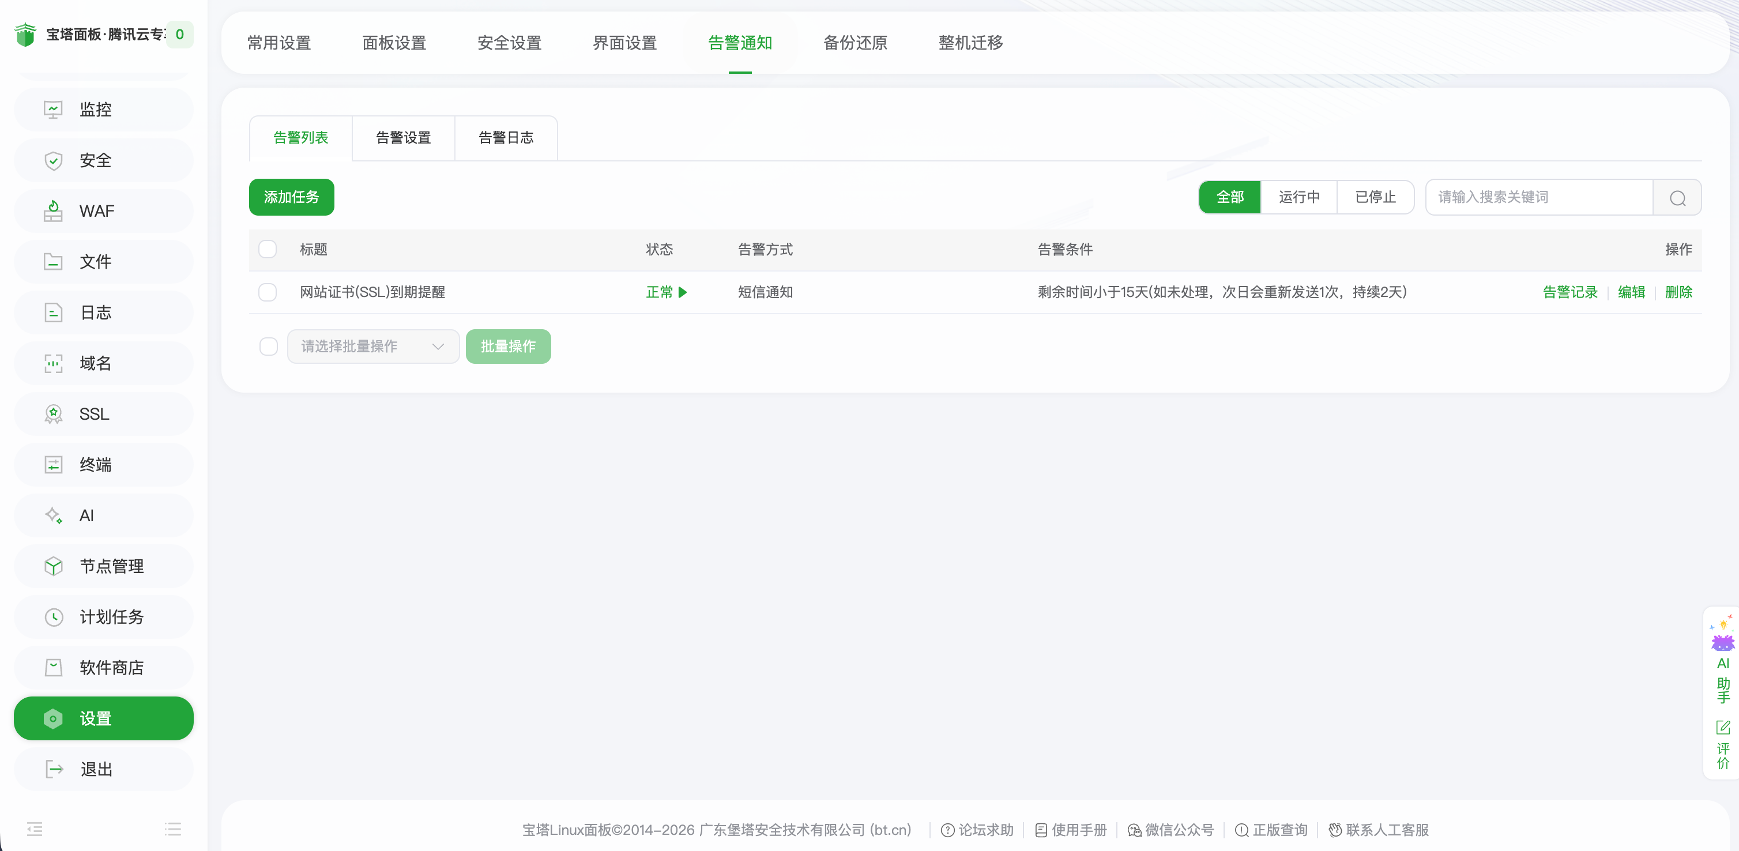Open the 整机迁移 tab
1739x851 pixels.
(x=971, y=43)
